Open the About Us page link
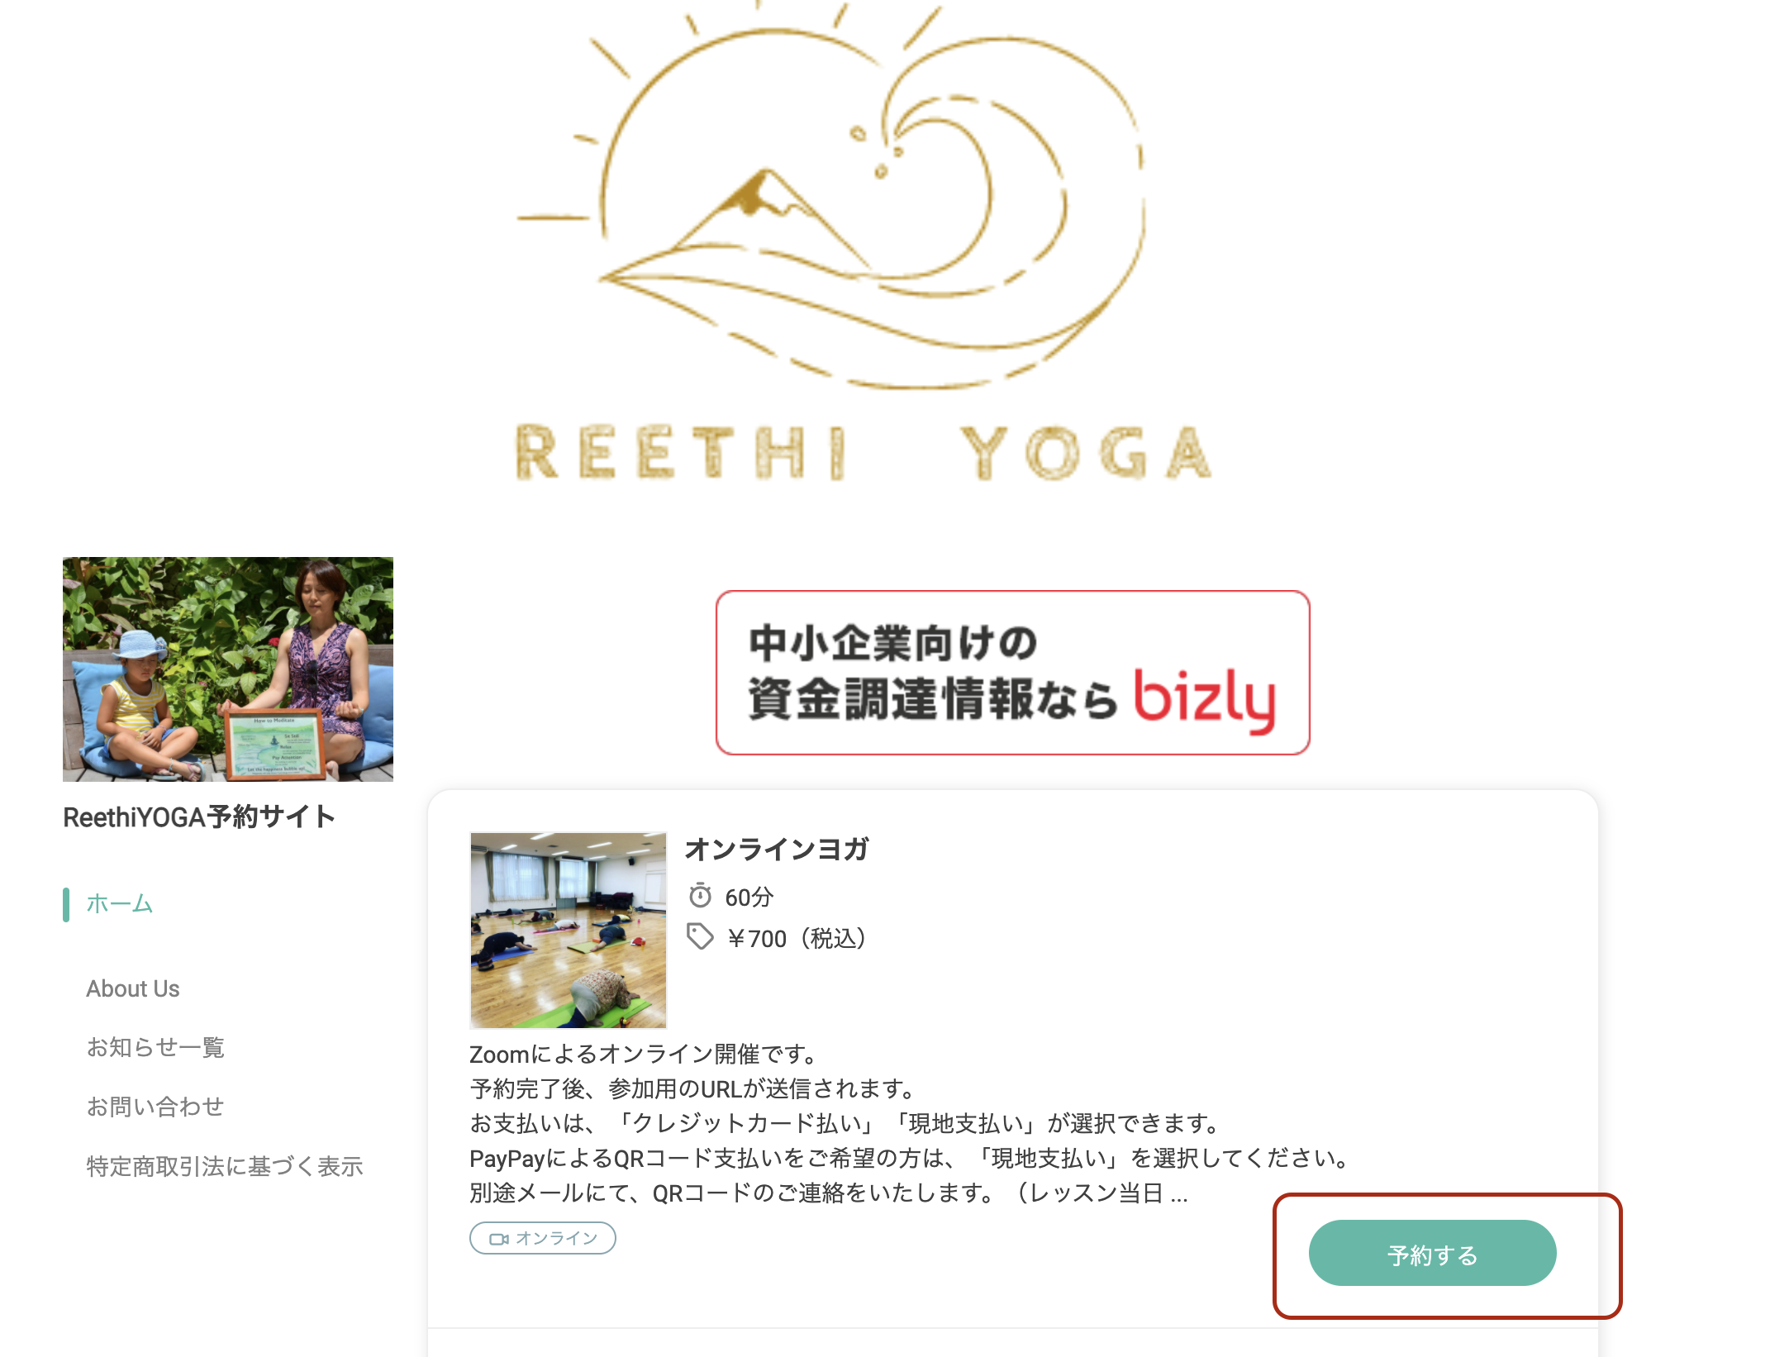The width and height of the screenshot is (1770, 1357). pyautogui.click(x=133, y=988)
